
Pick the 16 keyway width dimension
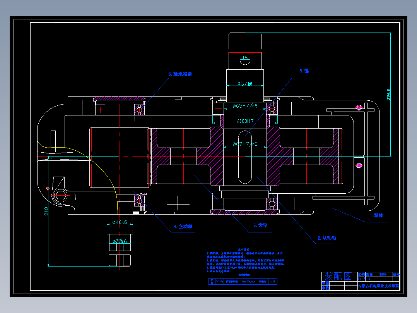[245, 57]
